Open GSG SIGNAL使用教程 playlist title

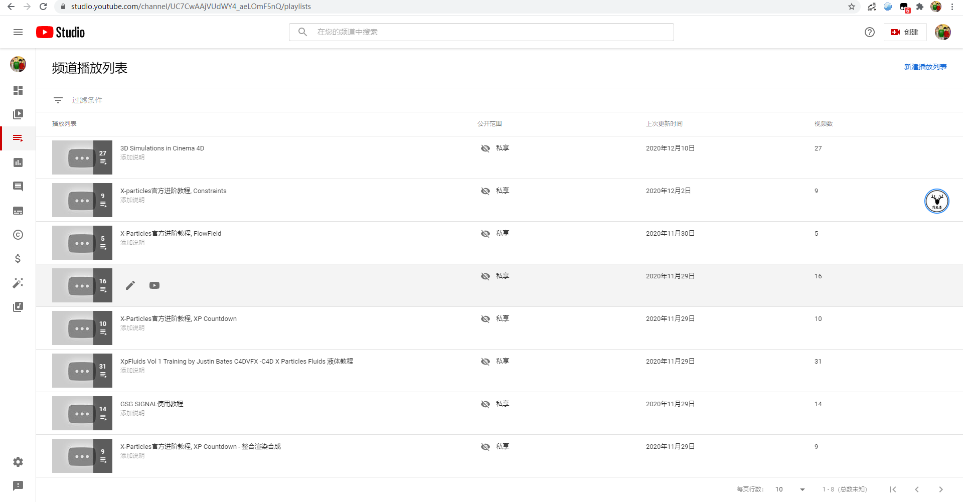pyautogui.click(x=151, y=404)
